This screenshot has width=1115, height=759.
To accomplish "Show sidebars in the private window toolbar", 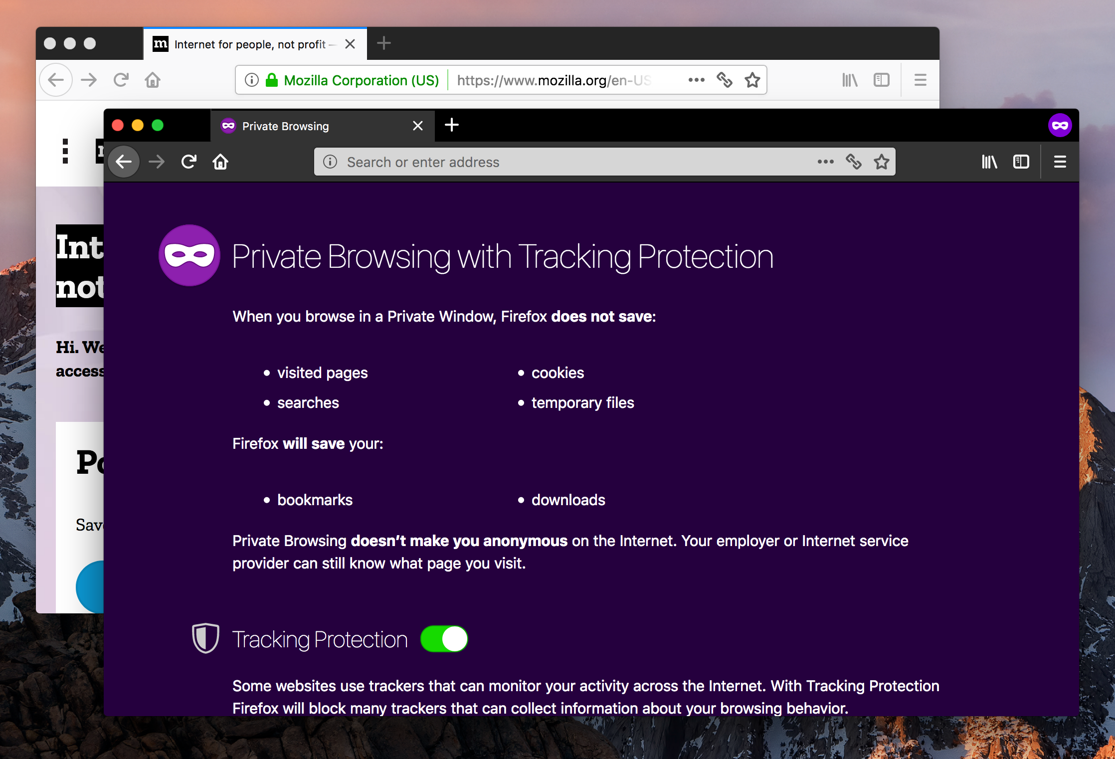I will tap(1021, 162).
